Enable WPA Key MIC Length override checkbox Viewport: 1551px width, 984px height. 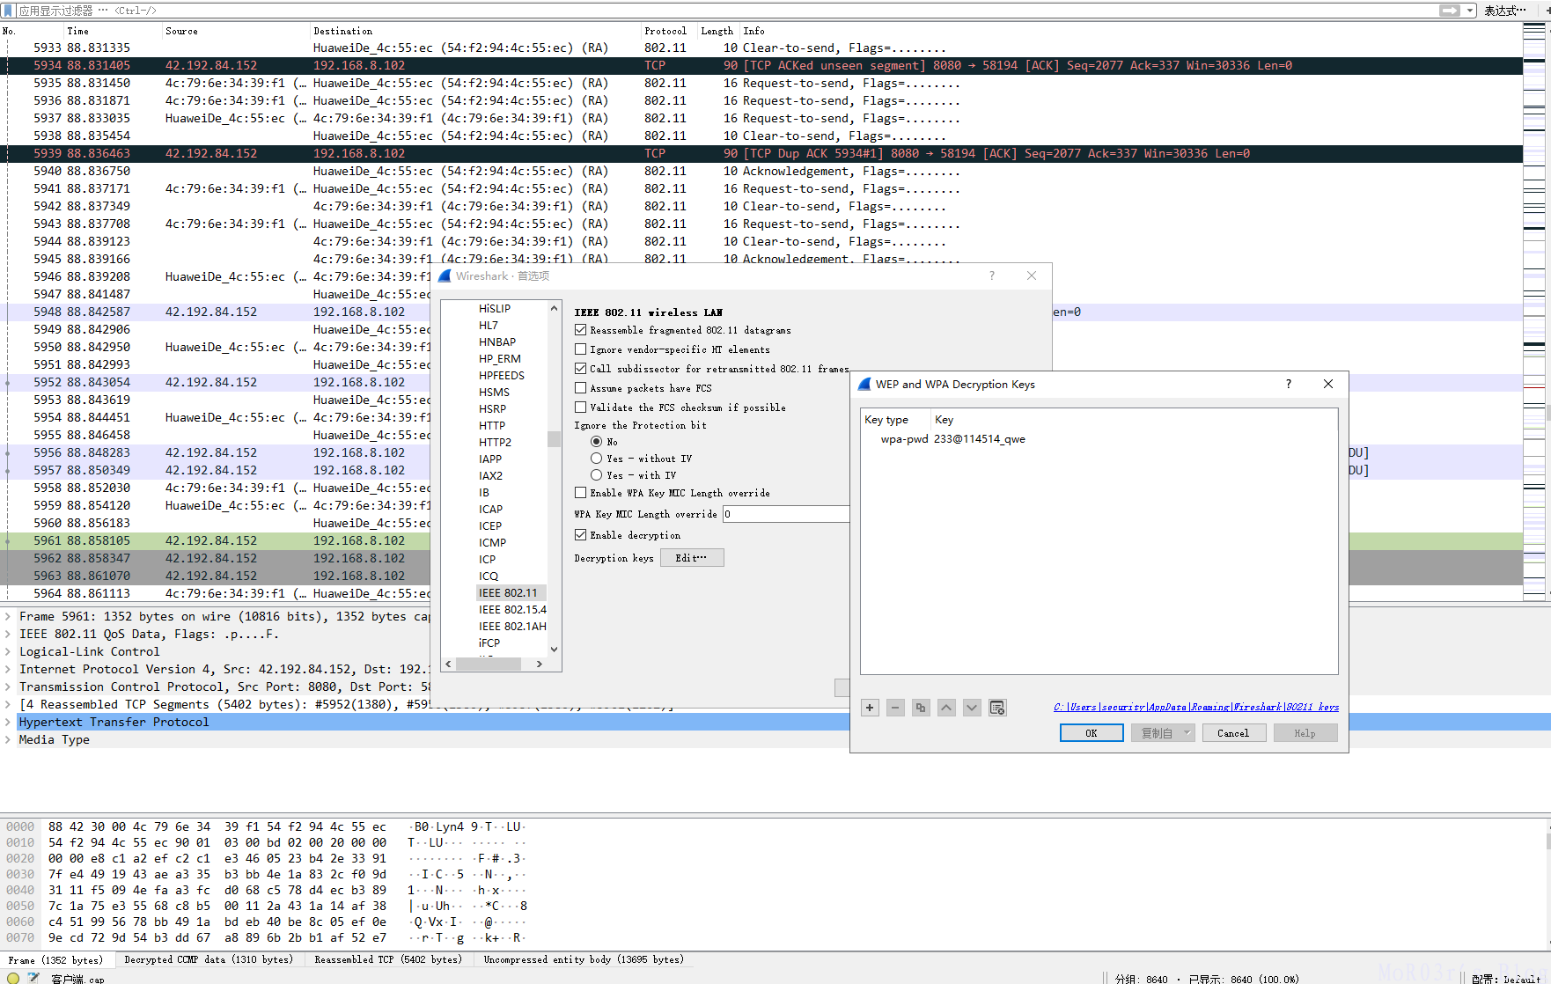[x=580, y=493]
